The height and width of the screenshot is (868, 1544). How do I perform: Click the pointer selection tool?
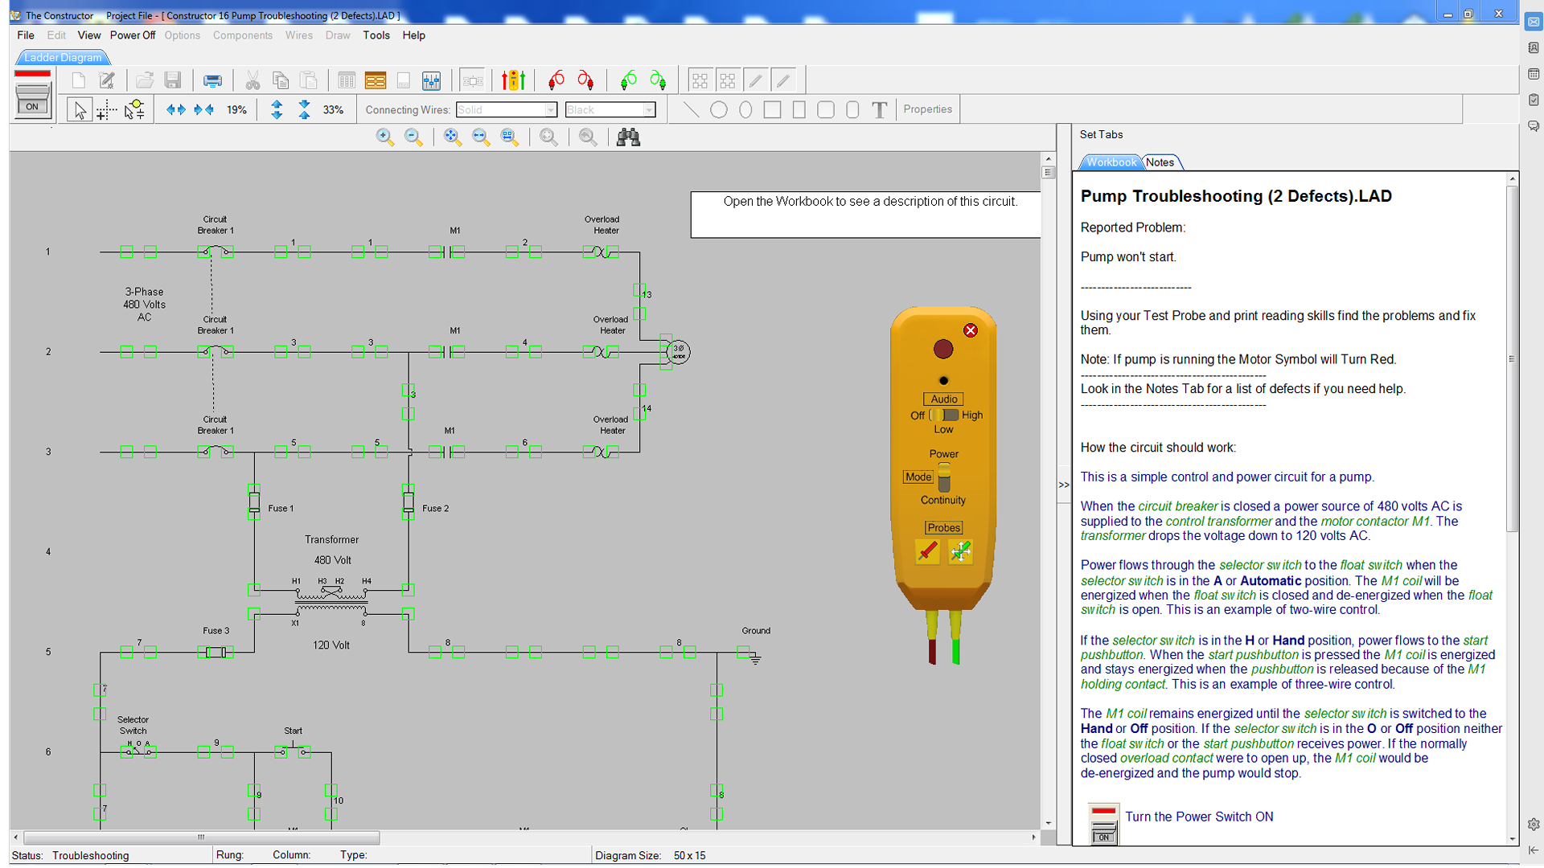click(79, 110)
